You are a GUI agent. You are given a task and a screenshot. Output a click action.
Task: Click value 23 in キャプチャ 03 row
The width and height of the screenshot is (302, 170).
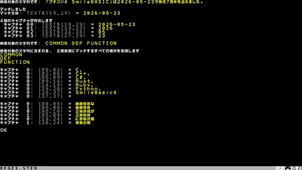[x=102, y=36]
